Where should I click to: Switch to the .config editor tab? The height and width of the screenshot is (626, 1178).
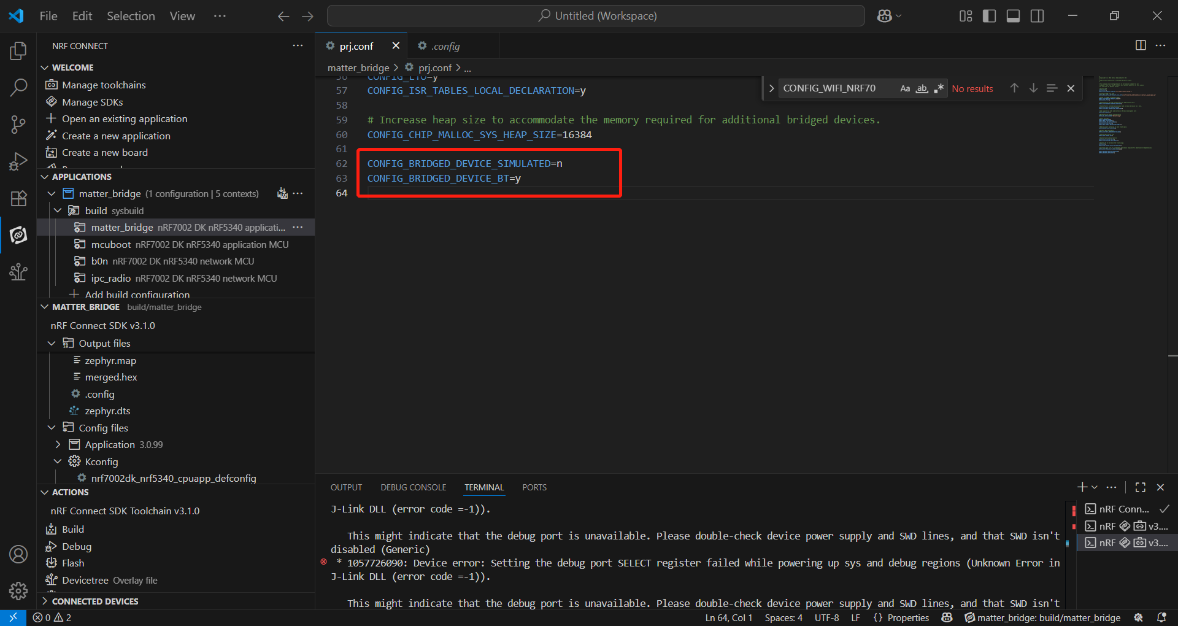point(445,46)
